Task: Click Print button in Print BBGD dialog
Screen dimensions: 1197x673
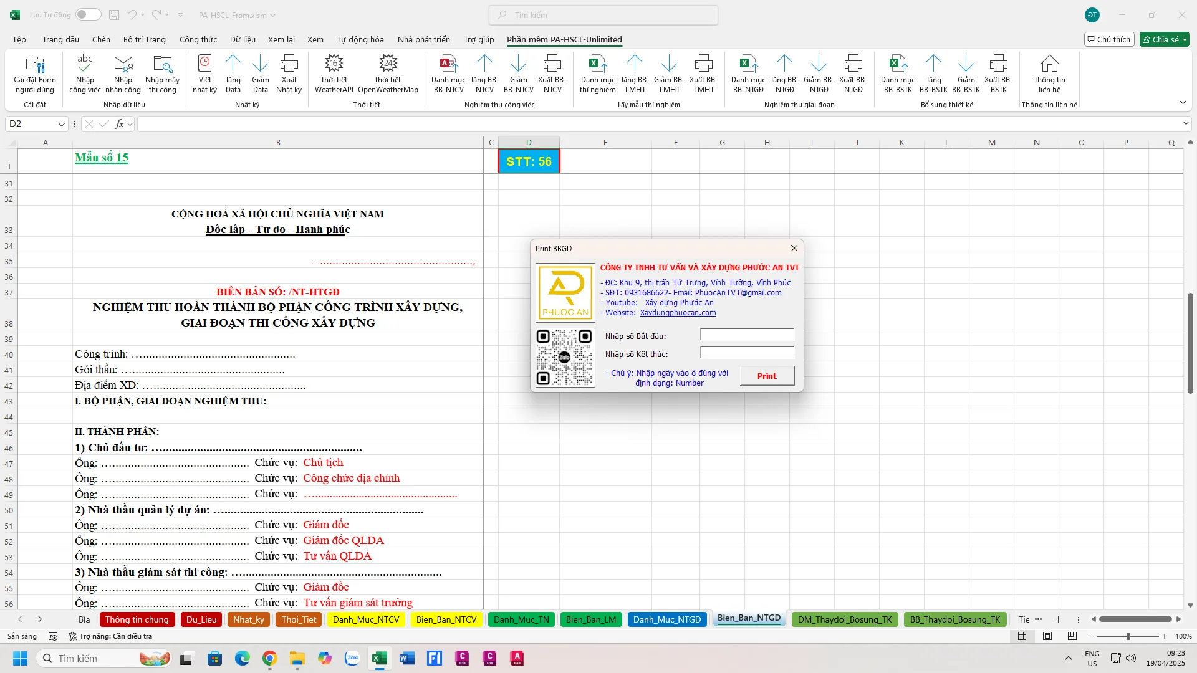Action: (767, 376)
